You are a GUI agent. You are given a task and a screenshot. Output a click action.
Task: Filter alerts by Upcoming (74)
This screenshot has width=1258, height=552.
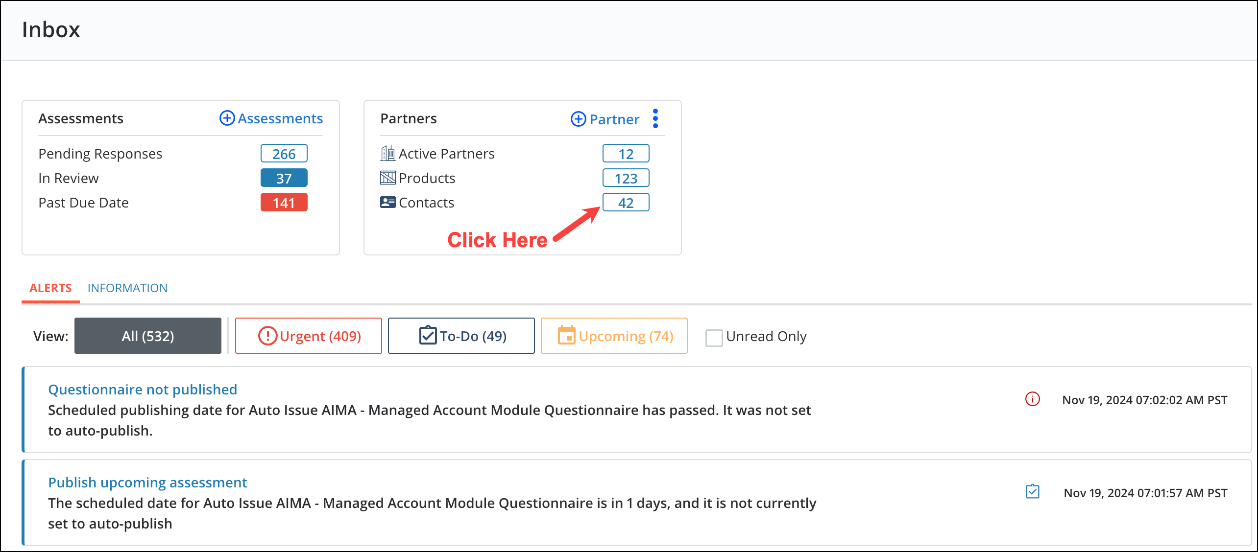coord(614,336)
